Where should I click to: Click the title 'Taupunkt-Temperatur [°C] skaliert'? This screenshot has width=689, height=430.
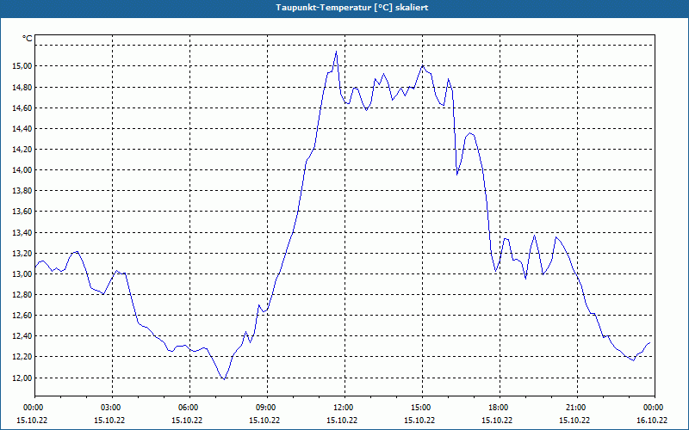tap(352, 8)
